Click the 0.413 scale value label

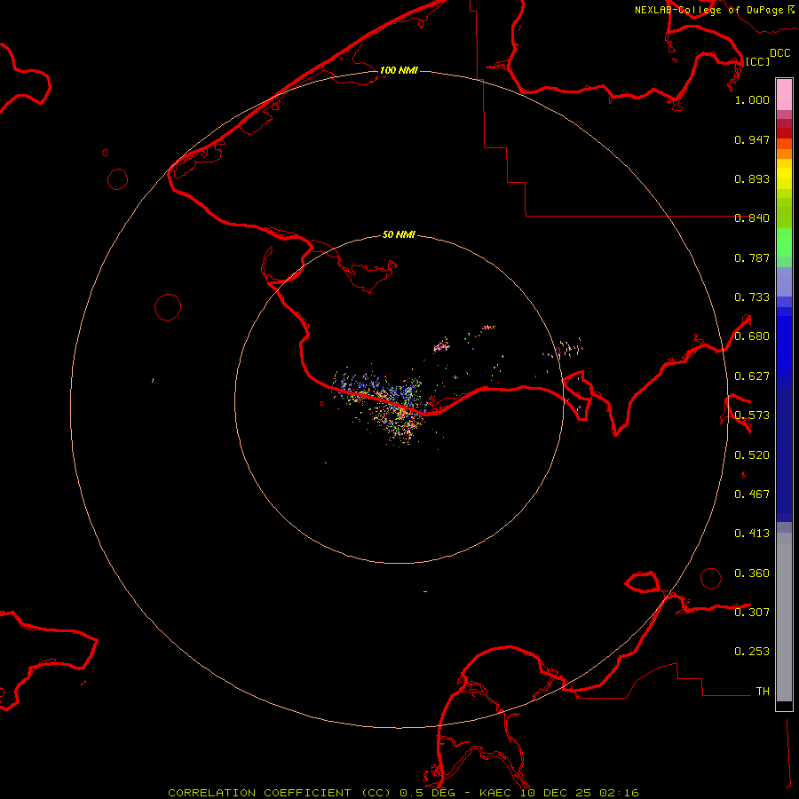(x=752, y=534)
